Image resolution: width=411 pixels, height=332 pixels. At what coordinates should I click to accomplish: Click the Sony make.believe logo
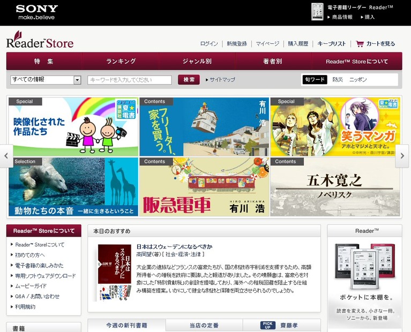(x=36, y=12)
